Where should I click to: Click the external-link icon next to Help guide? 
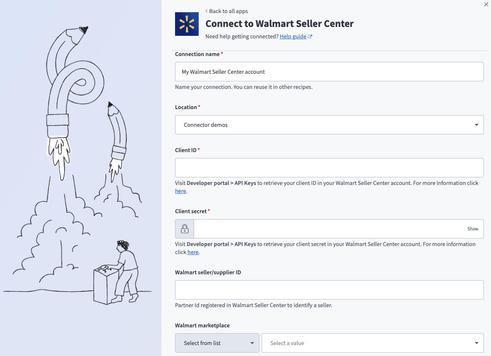tap(310, 36)
